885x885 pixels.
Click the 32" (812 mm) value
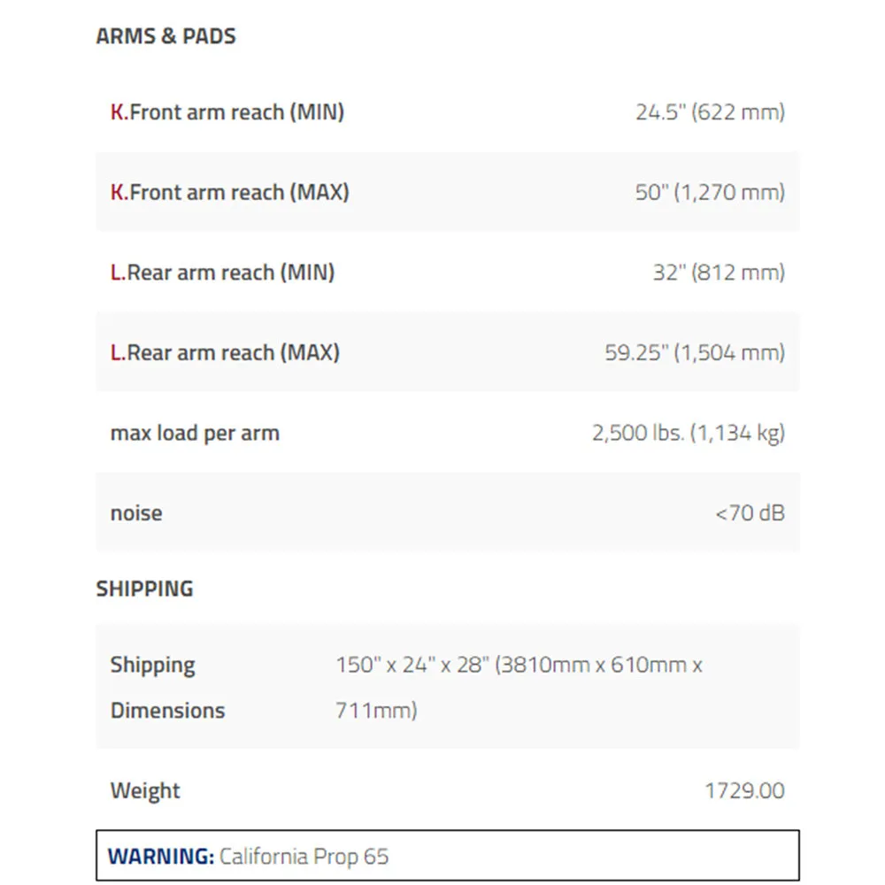point(719,272)
